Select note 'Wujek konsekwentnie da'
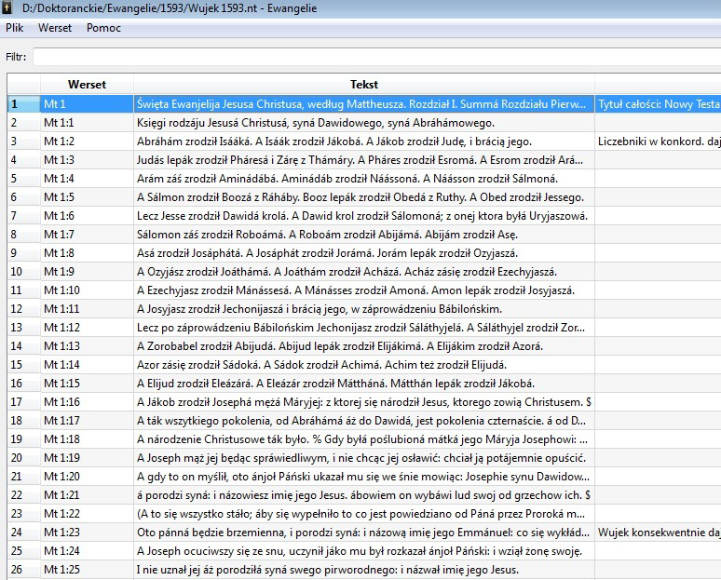Screen dimensions: 721x580 pyautogui.click(x=658, y=533)
